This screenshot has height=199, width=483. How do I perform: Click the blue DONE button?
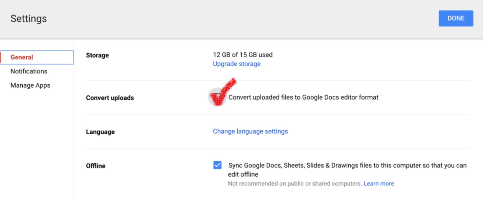pyautogui.click(x=456, y=18)
